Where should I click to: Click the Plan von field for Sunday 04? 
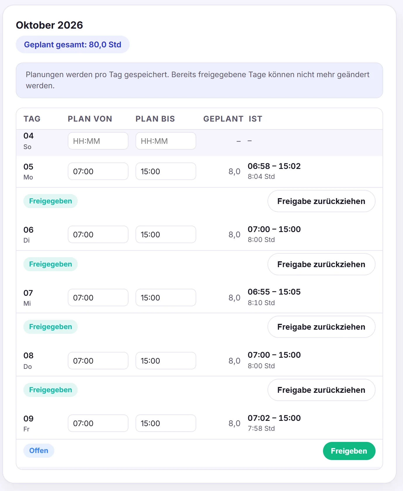pos(98,141)
